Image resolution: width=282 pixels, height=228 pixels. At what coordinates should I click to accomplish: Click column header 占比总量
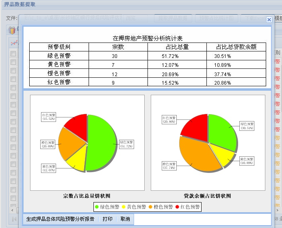pyautogui.click(x=177, y=47)
